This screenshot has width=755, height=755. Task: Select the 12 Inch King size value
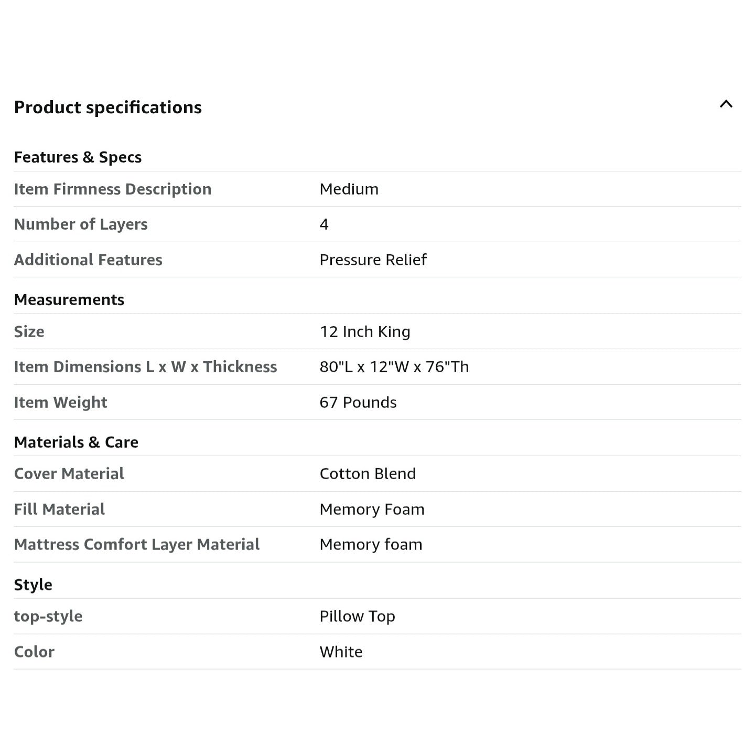tap(365, 332)
